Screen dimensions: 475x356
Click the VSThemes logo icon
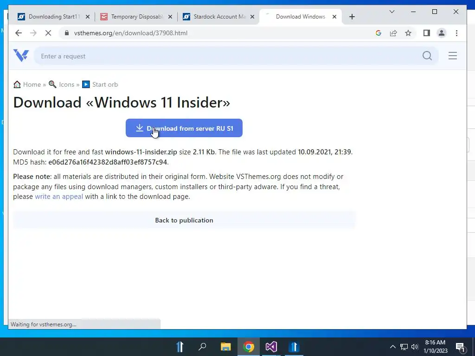coord(21,56)
